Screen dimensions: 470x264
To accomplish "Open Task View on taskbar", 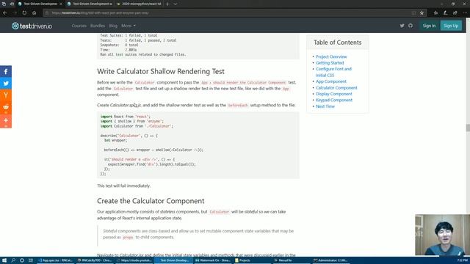I will click(x=31, y=260).
